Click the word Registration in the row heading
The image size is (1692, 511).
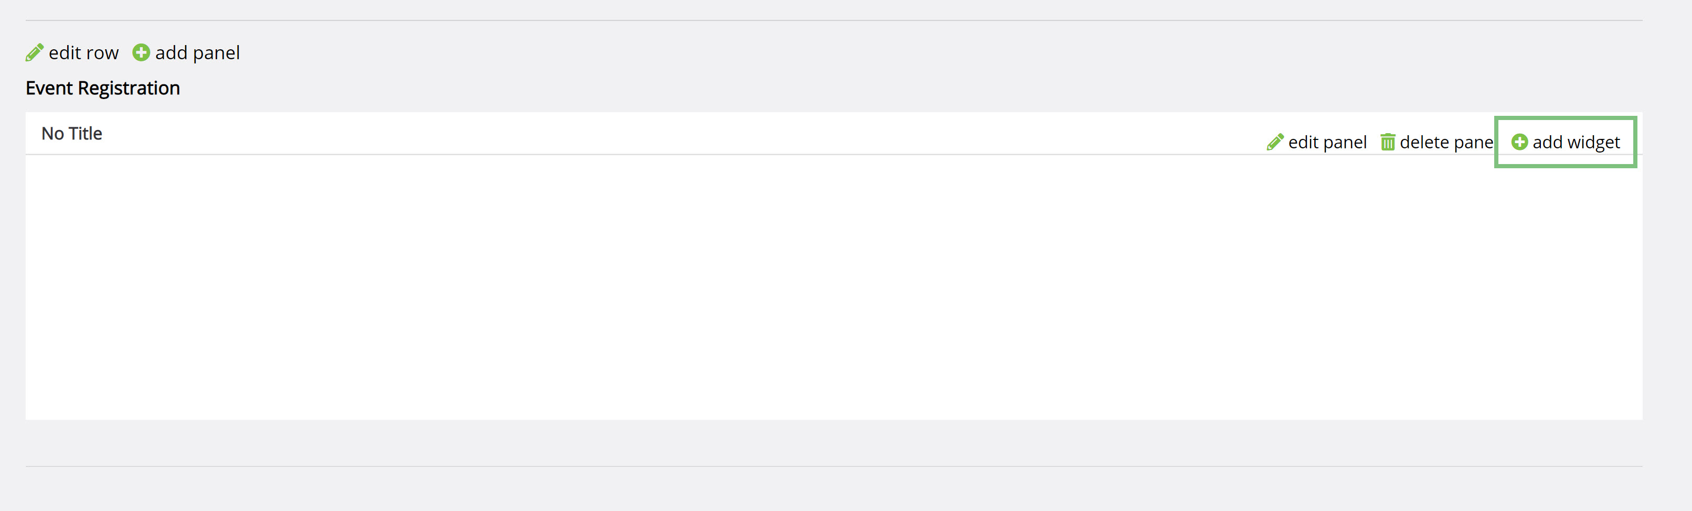[129, 88]
